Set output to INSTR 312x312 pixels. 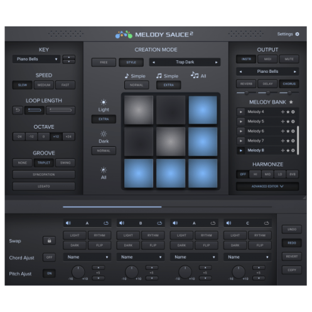(x=246, y=59)
